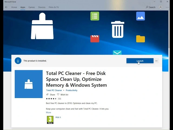
Task: Click the PEGI 3 rating badge
Action: 50,120
